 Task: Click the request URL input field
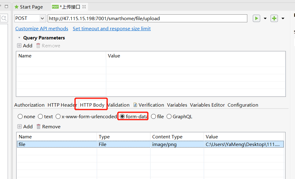(x=147, y=18)
